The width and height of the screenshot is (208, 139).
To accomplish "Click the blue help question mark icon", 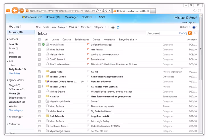I will (x=194, y=27).
